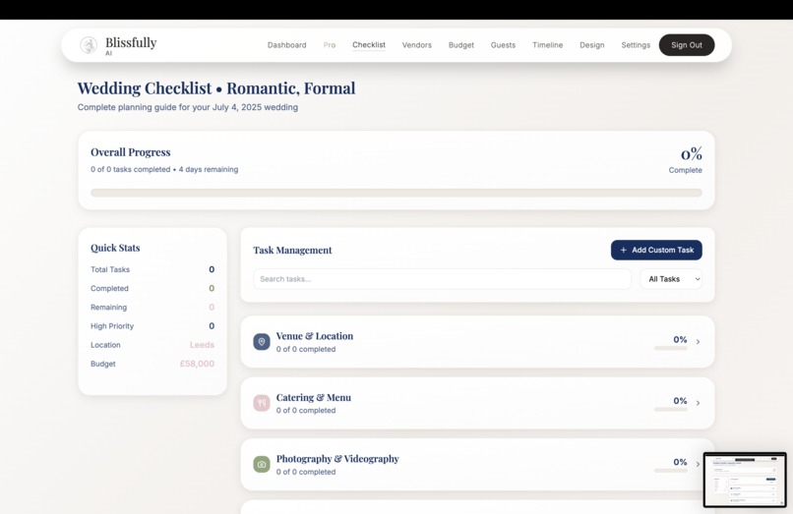Click the Add Custom Task button

point(656,251)
